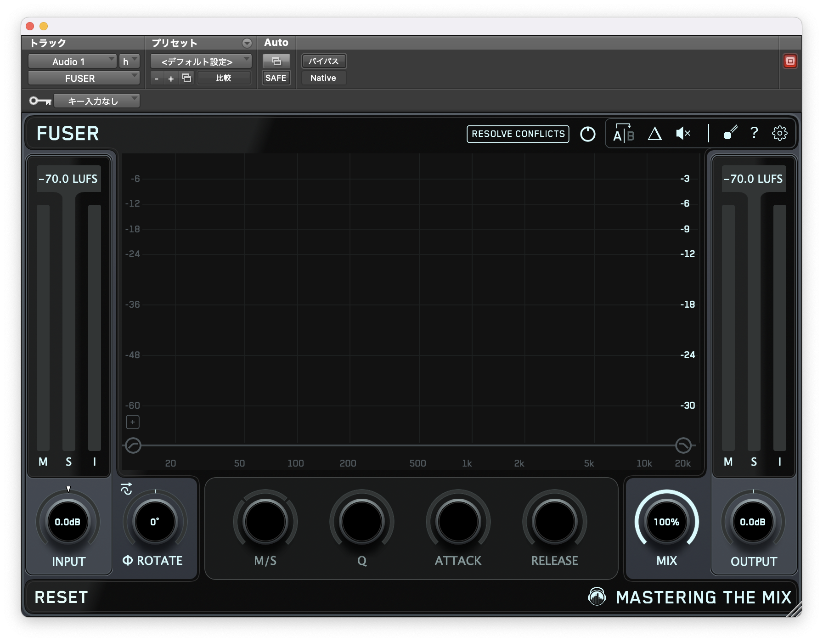823x642 pixels.
Task: Open the キー入力なし key input dropdown
Action: (97, 101)
